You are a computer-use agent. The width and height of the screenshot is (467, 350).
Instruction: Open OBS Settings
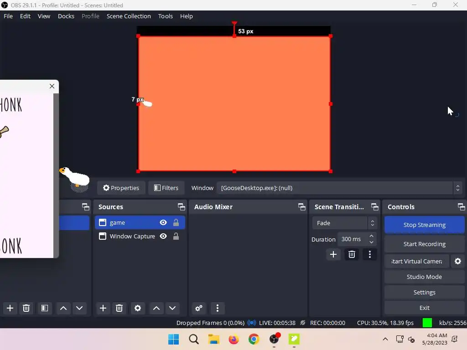coord(425,292)
